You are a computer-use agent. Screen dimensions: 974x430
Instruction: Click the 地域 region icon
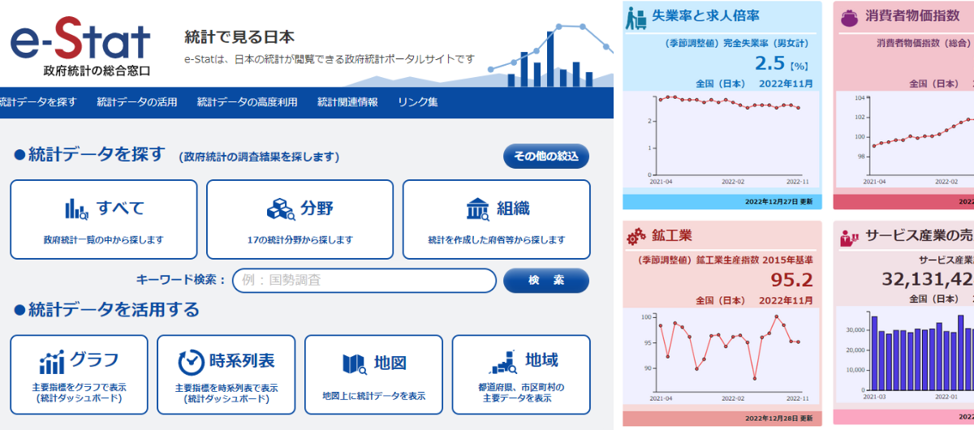tap(503, 361)
